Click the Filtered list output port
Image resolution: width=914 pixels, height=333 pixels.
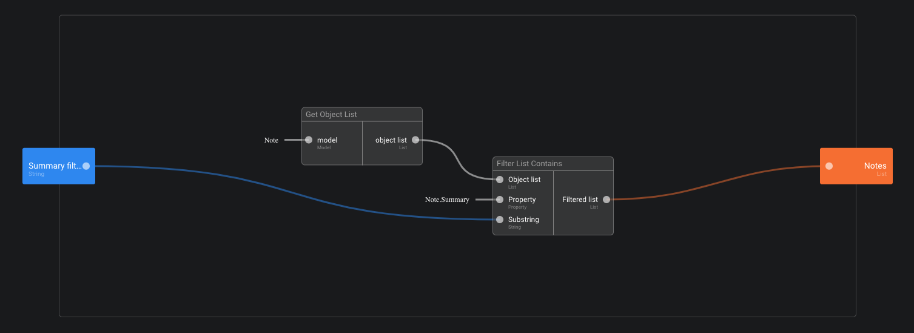pyautogui.click(x=607, y=200)
